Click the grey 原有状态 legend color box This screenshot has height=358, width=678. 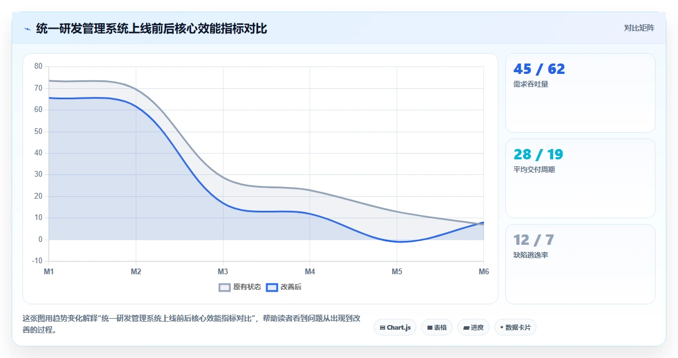(x=225, y=288)
